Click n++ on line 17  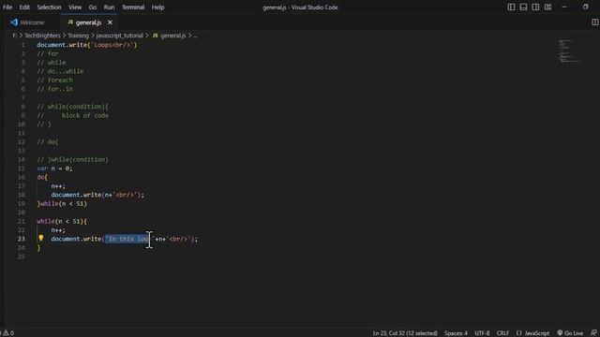pyautogui.click(x=58, y=186)
